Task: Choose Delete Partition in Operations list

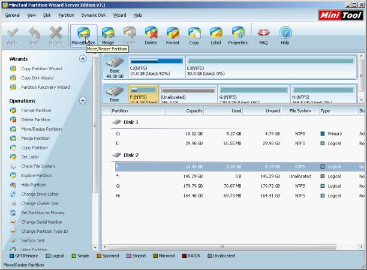Action: (35, 119)
